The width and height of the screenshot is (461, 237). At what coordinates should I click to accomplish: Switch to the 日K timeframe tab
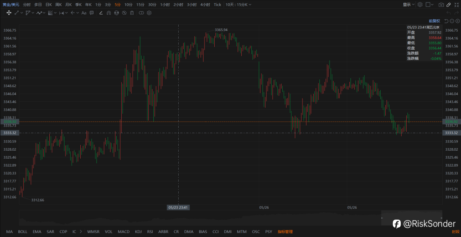tap(48, 5)
